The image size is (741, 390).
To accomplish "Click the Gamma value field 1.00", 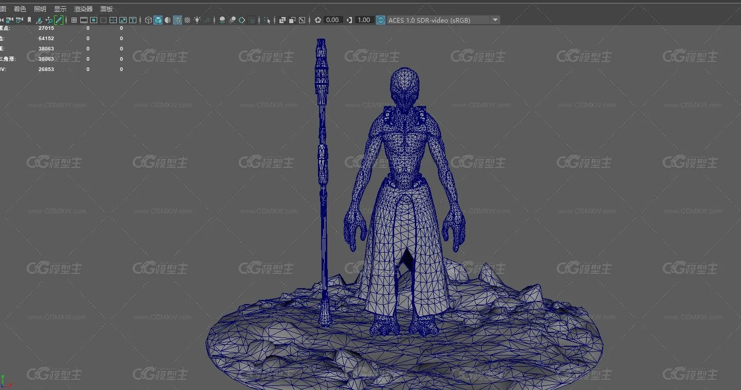I will click(x=364, y=20).
